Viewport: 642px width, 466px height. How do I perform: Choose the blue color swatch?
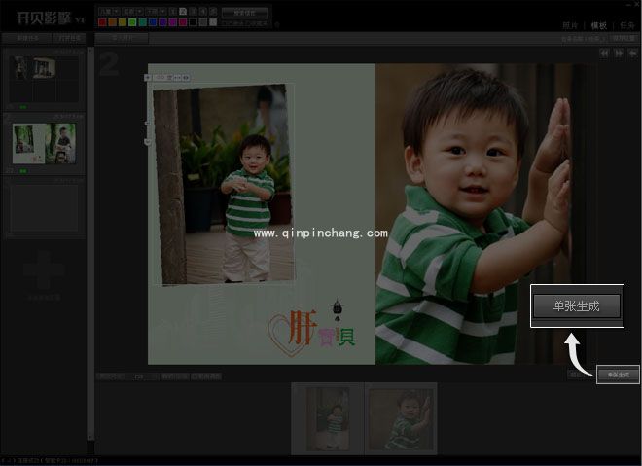point(155,22)
